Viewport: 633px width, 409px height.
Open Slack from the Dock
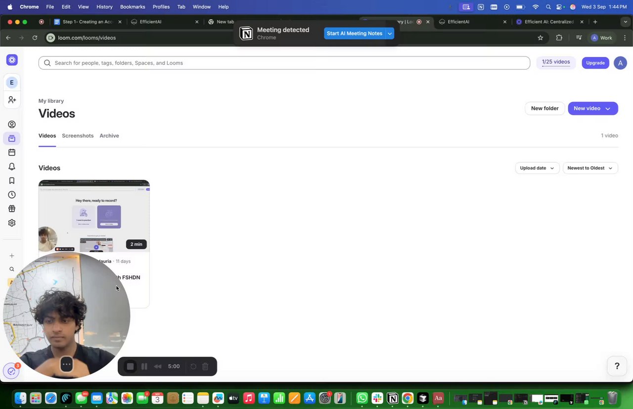pos(377,398)
